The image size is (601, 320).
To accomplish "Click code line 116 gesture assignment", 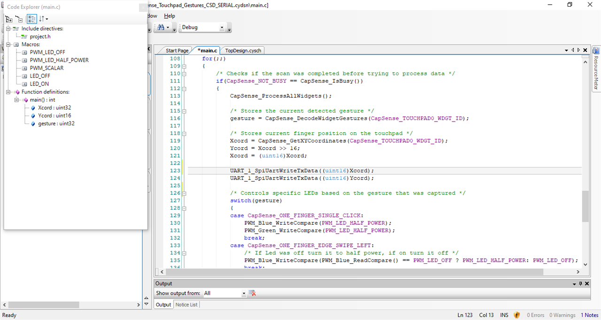I will coord(349,118).
